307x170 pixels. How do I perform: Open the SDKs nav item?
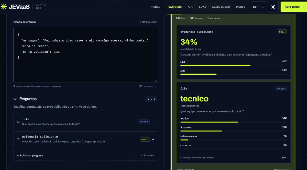click(202, 7)
